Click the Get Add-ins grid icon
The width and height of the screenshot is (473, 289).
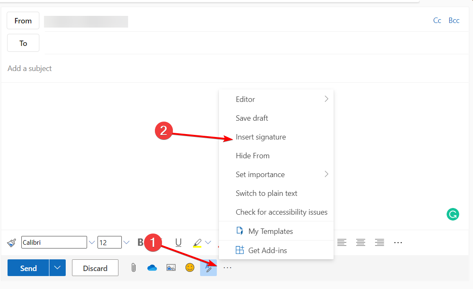point(240,250)
